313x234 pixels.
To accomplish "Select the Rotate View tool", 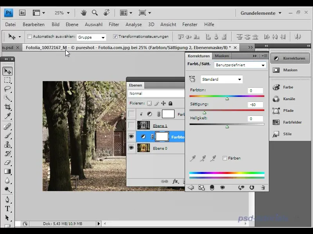I will click(x=106, y=13).
